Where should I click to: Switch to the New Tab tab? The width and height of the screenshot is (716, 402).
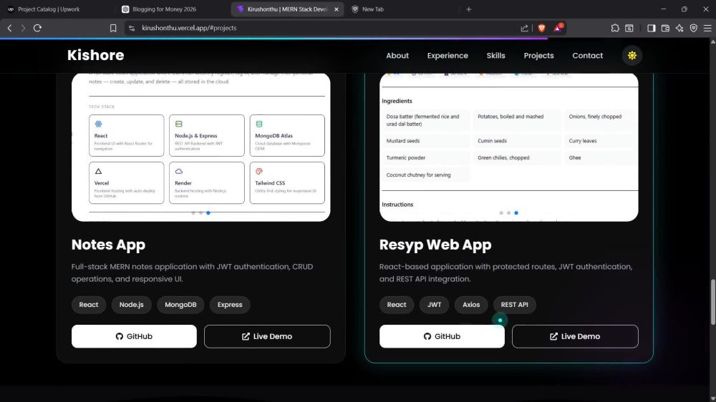(x=404, y=9)
